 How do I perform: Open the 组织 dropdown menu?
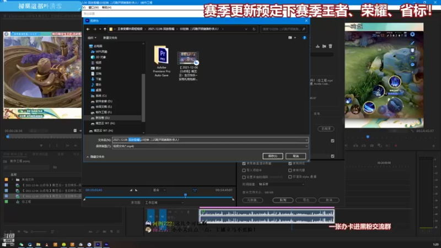(x=92, y=37)
